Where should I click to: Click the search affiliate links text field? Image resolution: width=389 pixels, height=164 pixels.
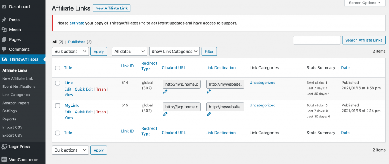point(317,40)
